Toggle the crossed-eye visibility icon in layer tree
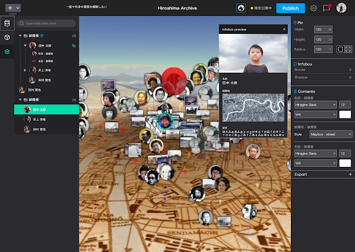 (x=74, y=45)
